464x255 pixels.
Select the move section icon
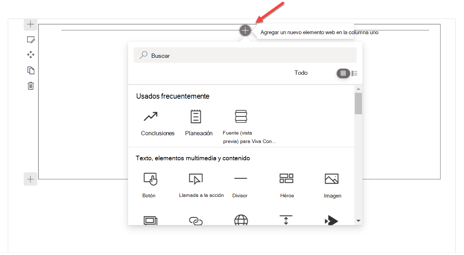(x=31, y=55)
